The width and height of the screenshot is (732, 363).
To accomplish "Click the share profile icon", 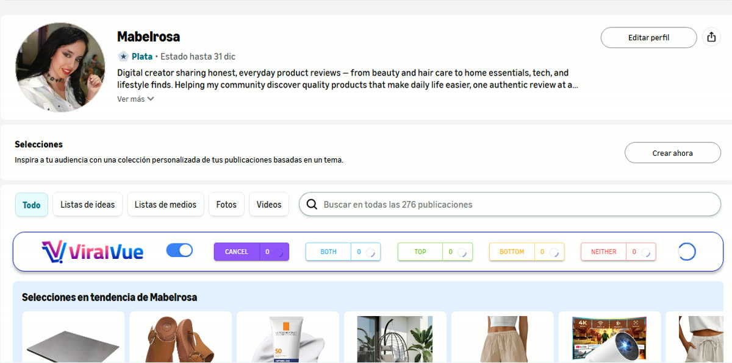I will coord(711,37).
